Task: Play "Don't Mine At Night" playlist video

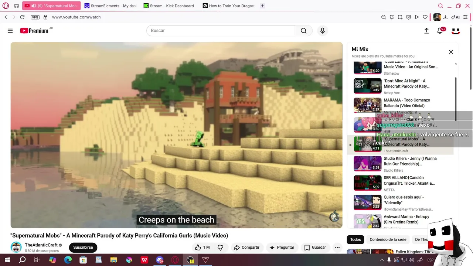Action: coord(400,86)
